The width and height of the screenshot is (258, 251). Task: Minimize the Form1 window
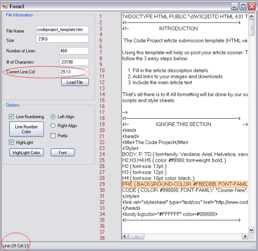pos(234,6)
